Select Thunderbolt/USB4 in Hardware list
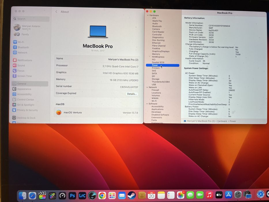The height and width of the screenshot is (202, 269). tap(161, 82)
